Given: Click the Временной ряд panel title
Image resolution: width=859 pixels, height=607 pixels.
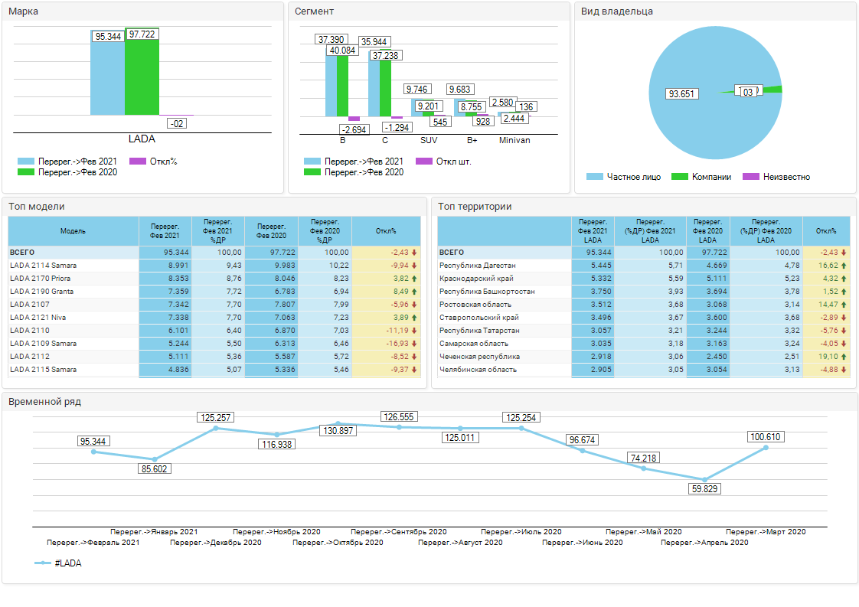Looking at the screenshot, I should pyautogui.click(x=44, y=402).
